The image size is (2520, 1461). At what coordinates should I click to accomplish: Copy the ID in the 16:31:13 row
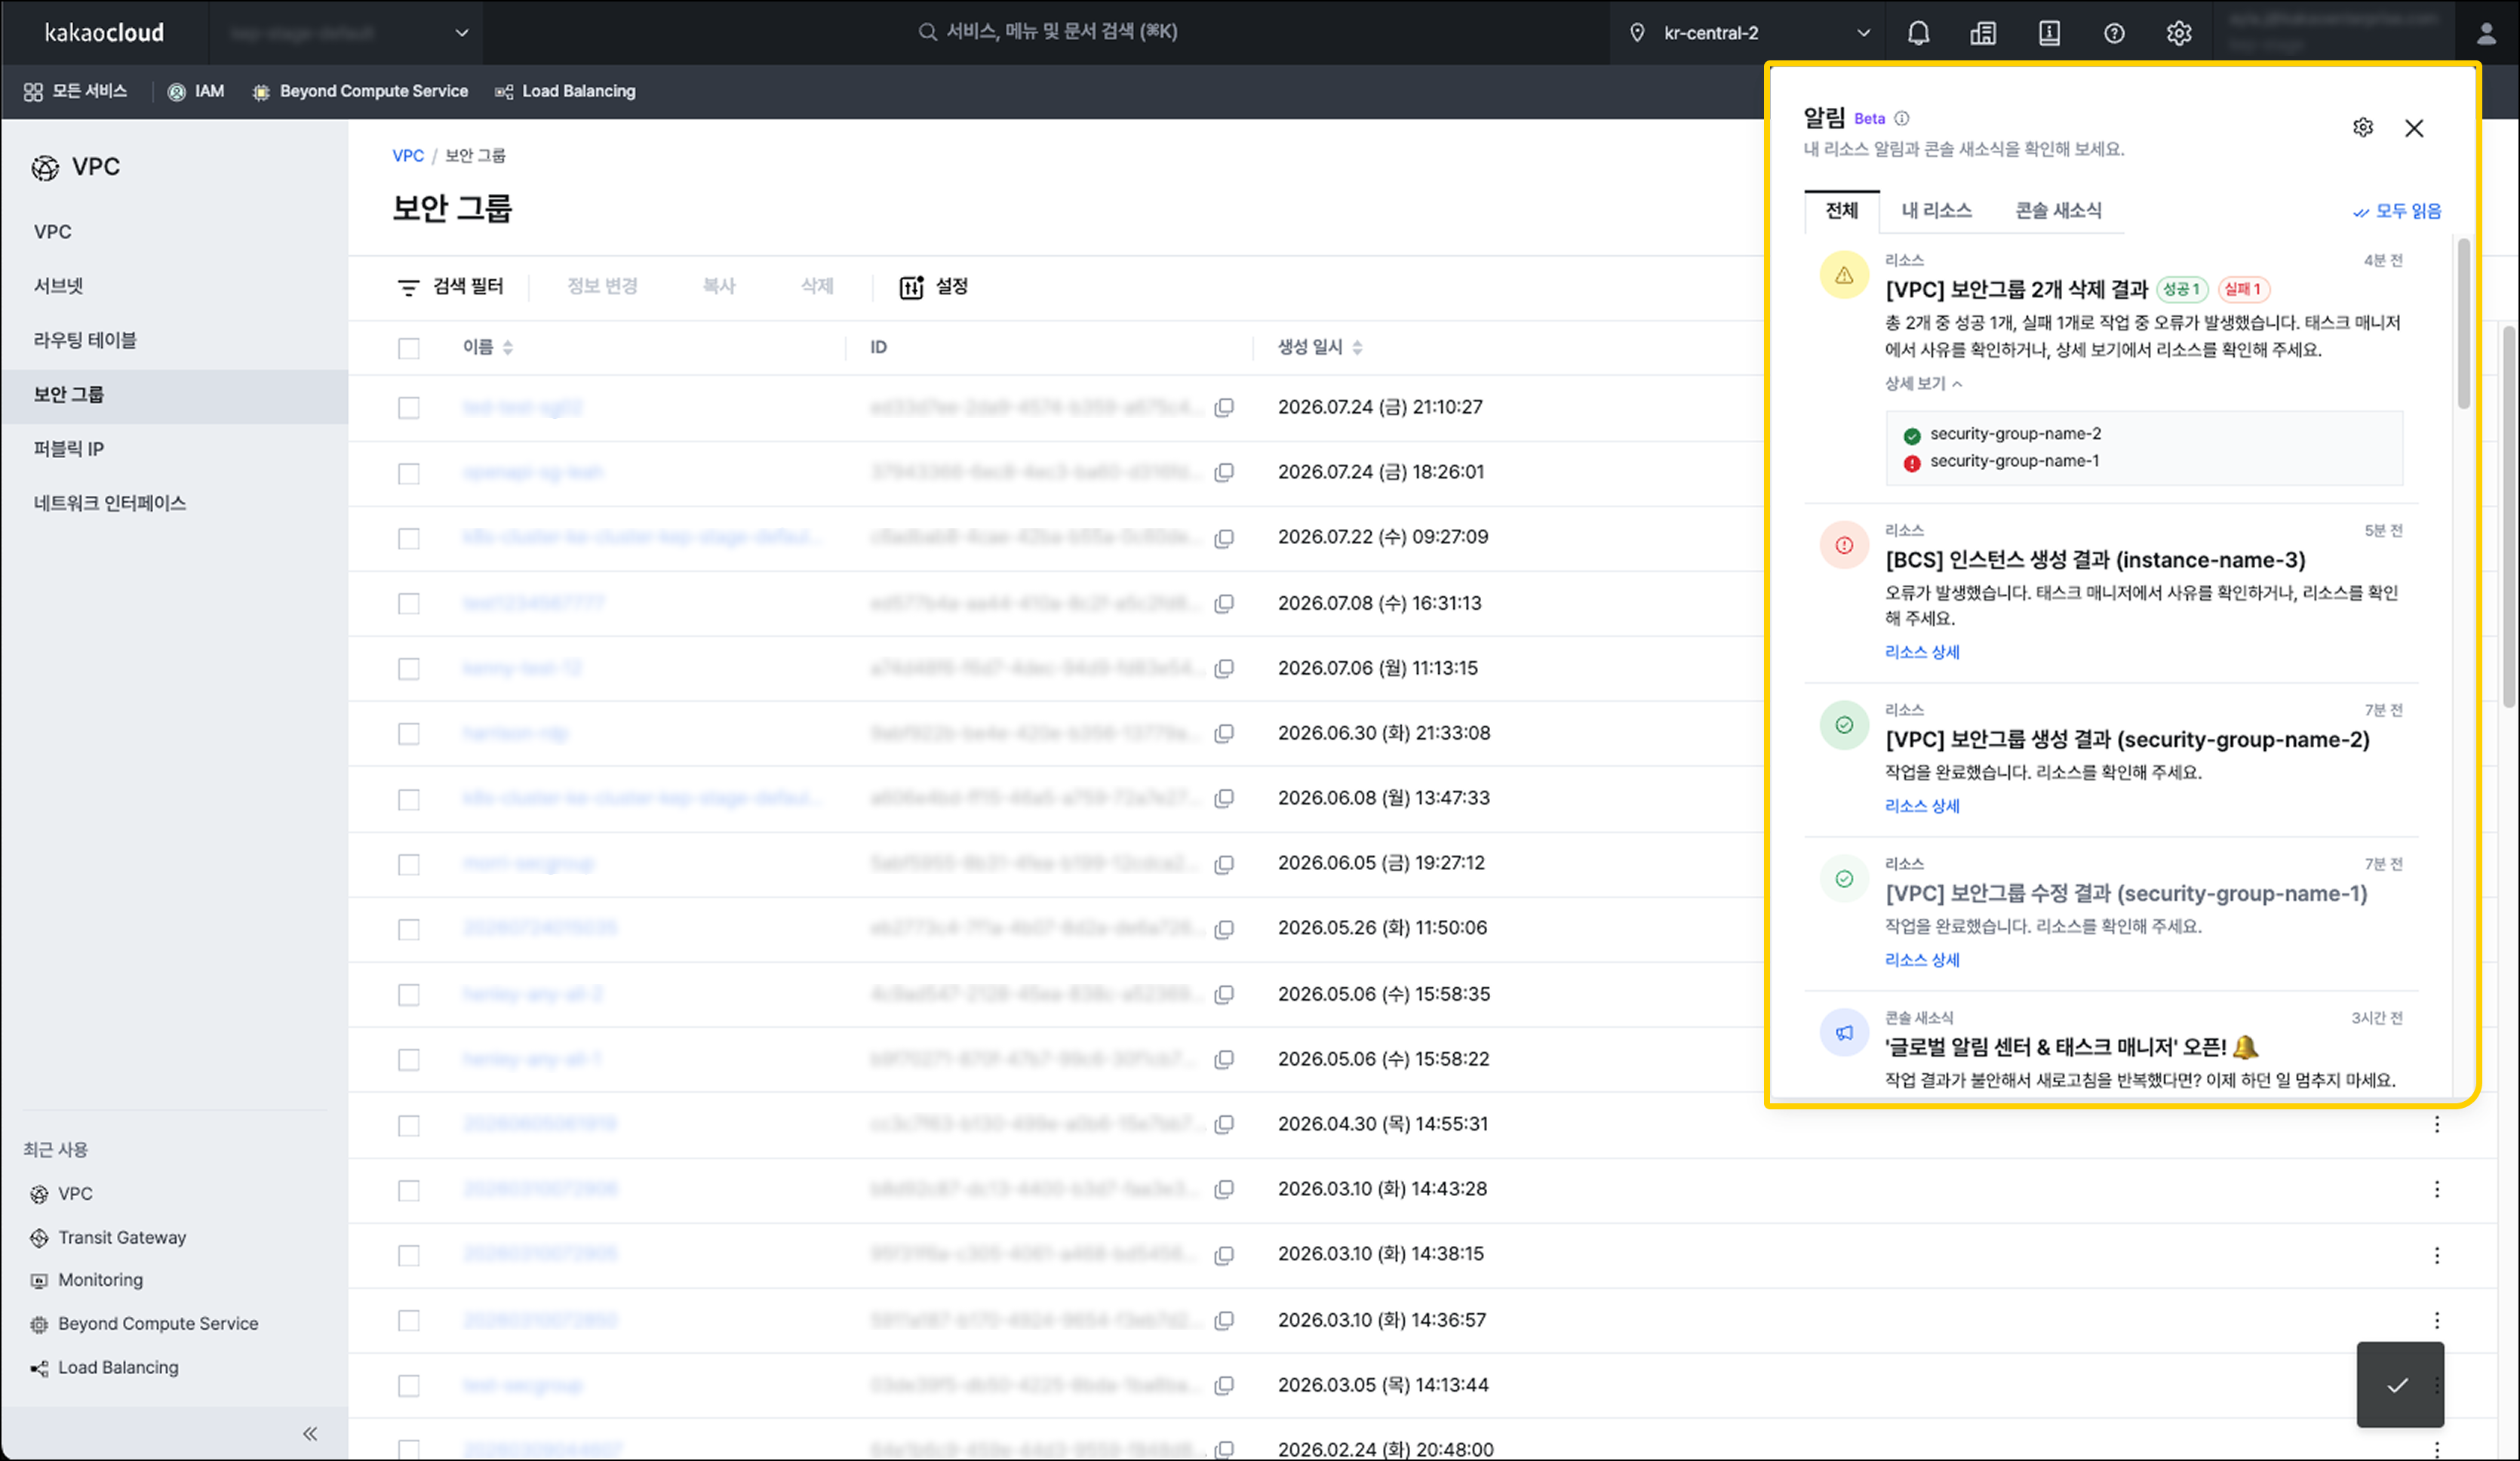point(1224,603)
